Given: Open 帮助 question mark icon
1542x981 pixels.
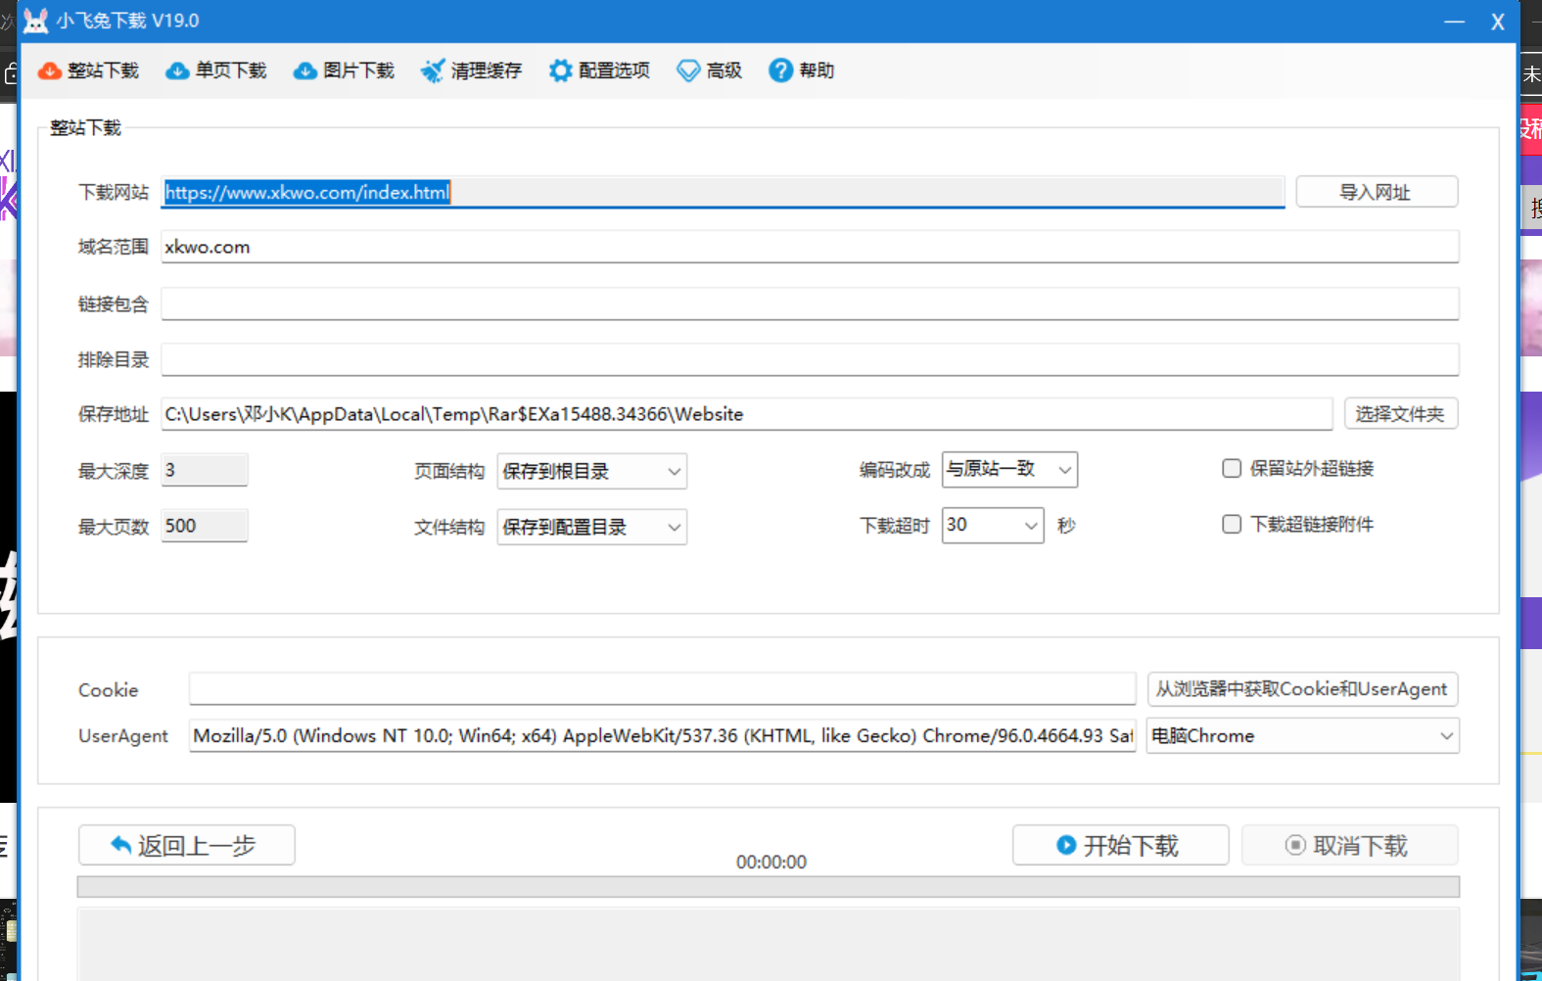Looking at the screenshot, I should (x=780, y=71).
